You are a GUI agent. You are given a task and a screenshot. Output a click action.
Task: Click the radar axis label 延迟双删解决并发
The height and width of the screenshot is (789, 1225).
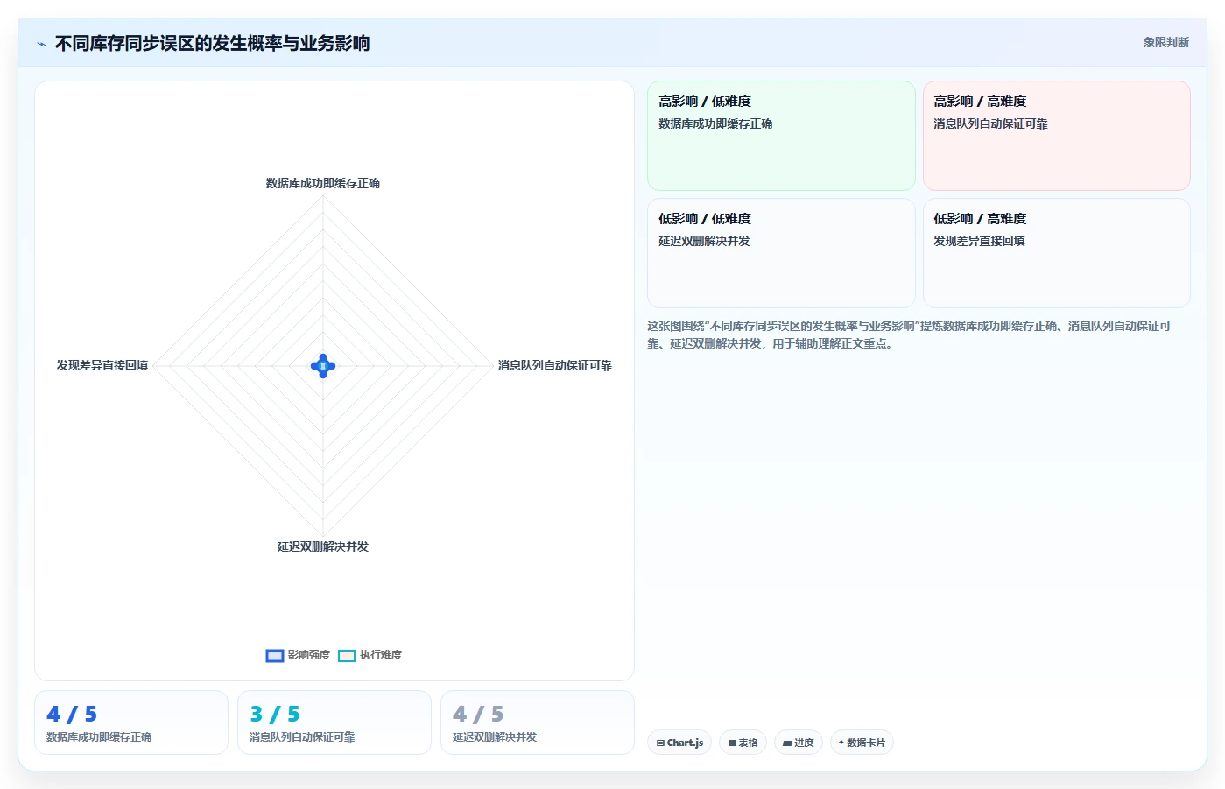[323, 546]
